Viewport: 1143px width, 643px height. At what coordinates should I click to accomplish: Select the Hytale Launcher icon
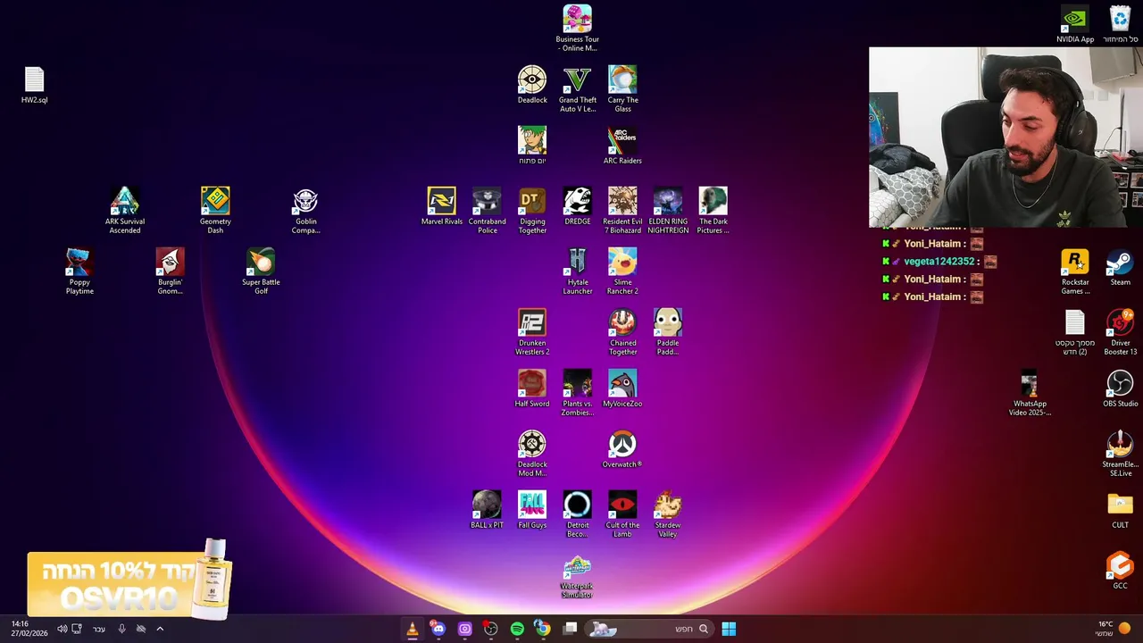pyautogui.click(x=578, y=271)
